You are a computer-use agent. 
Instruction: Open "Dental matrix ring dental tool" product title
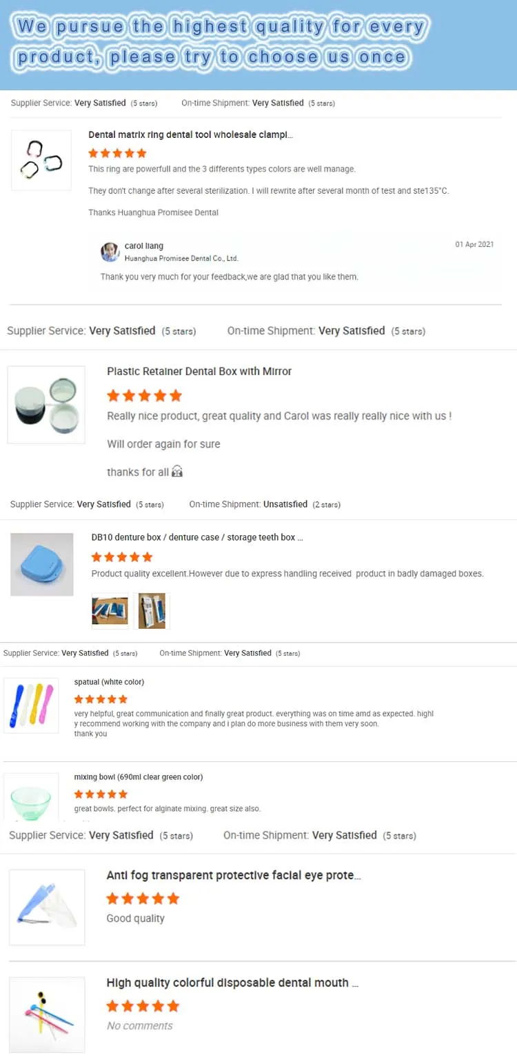coord(191,135)
